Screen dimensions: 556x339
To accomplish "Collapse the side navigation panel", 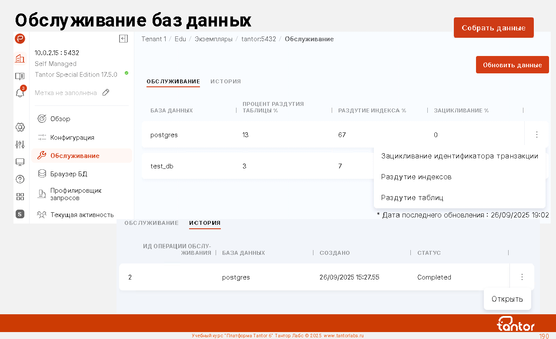I will point(123,39).
